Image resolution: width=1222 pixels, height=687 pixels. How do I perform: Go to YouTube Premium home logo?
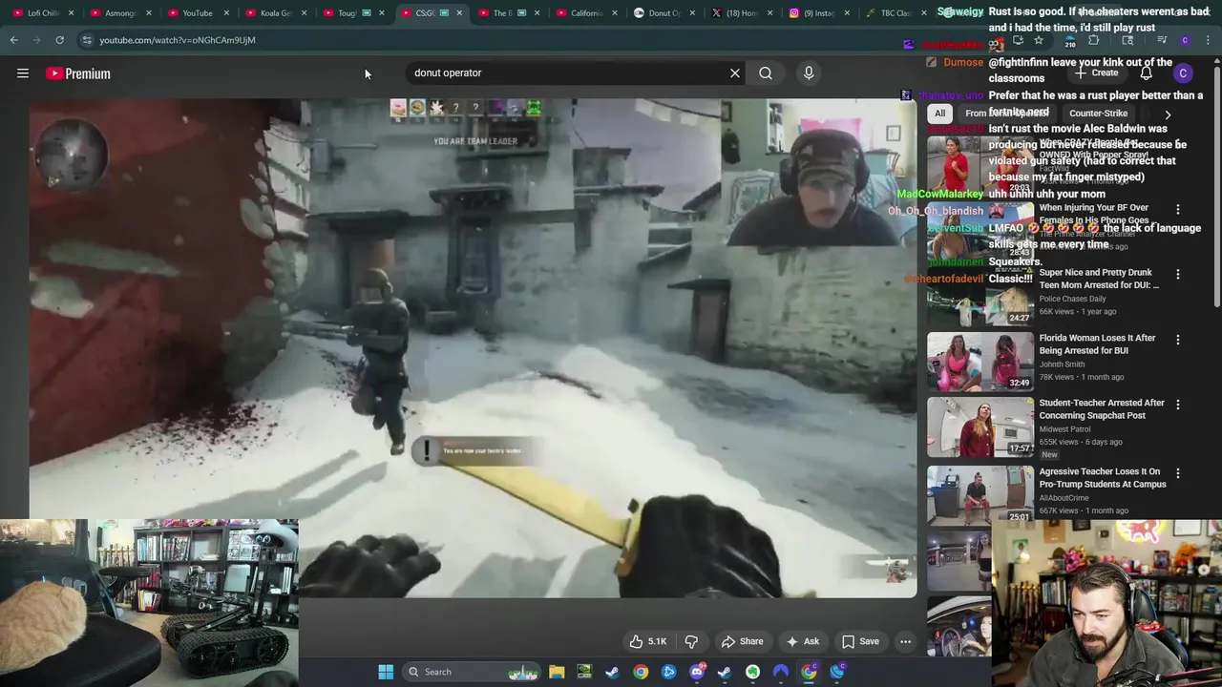78,73
